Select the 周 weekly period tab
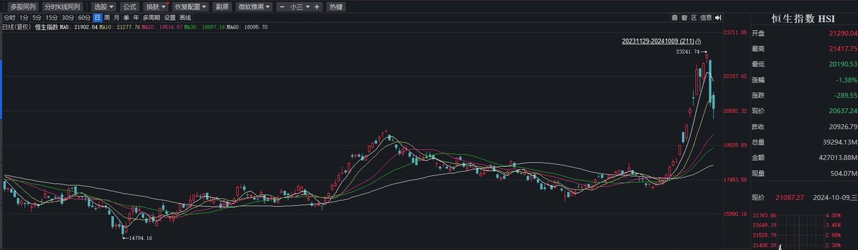 click(107, 17)
